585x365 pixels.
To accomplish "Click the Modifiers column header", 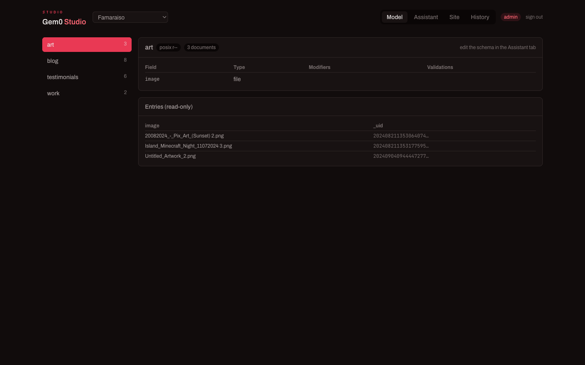I will [320, 67].
